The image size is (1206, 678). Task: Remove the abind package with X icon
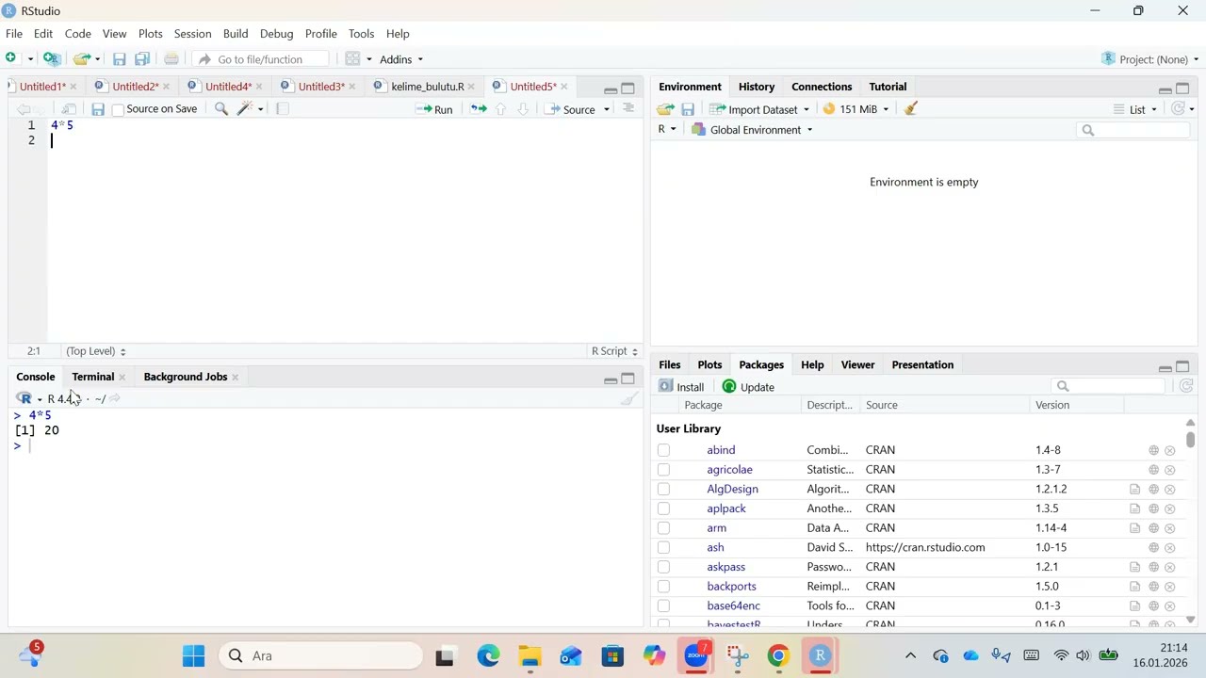(1170, 451)
